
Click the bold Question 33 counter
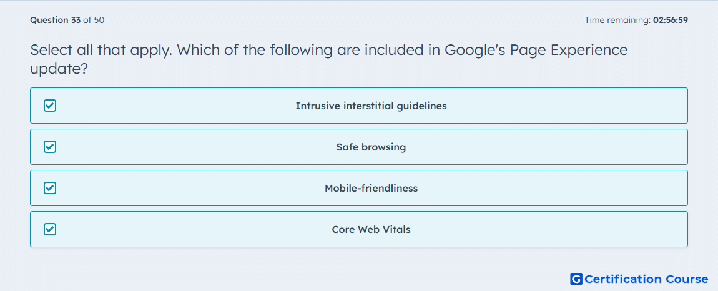pos(56,20)
